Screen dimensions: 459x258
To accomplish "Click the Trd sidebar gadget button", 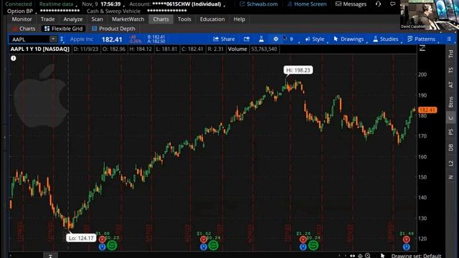I will [x=451, y=54].
